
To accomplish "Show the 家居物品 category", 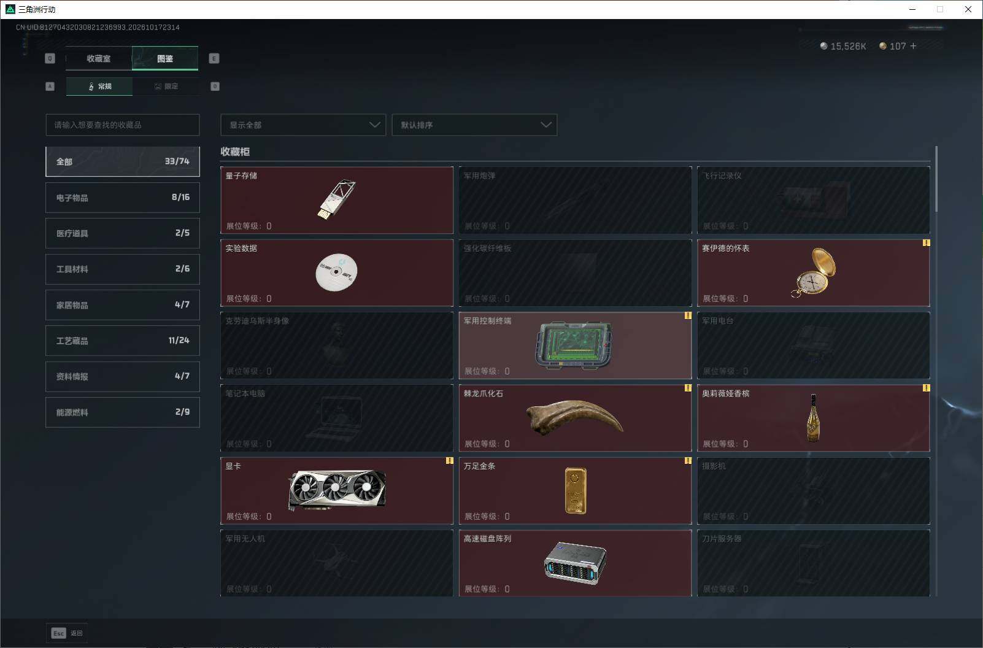I will [x=123, y=305].
